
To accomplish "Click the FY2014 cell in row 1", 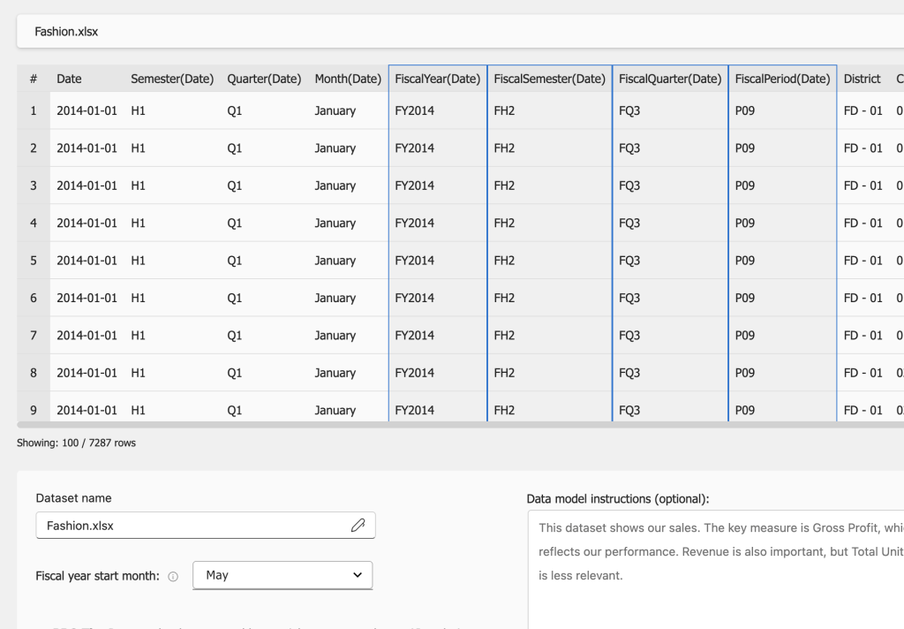I will pyautogui.click(x=415, y=111).
